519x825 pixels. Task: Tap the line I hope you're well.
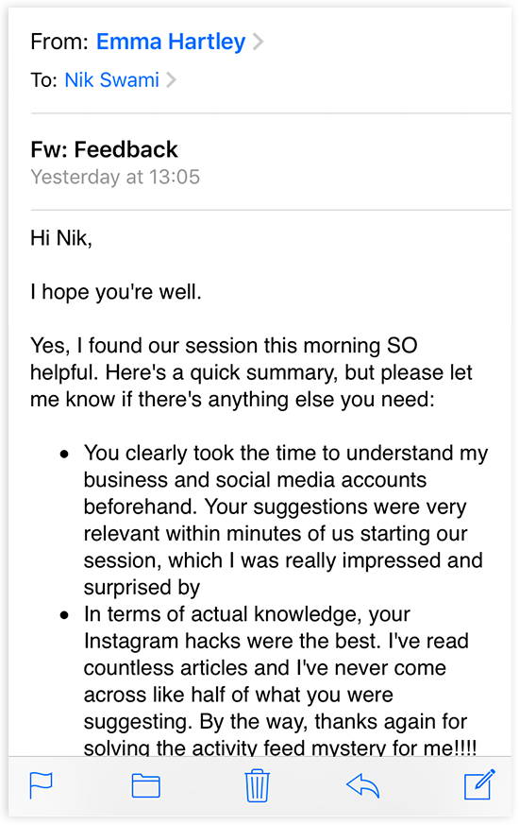pos(115,292)
